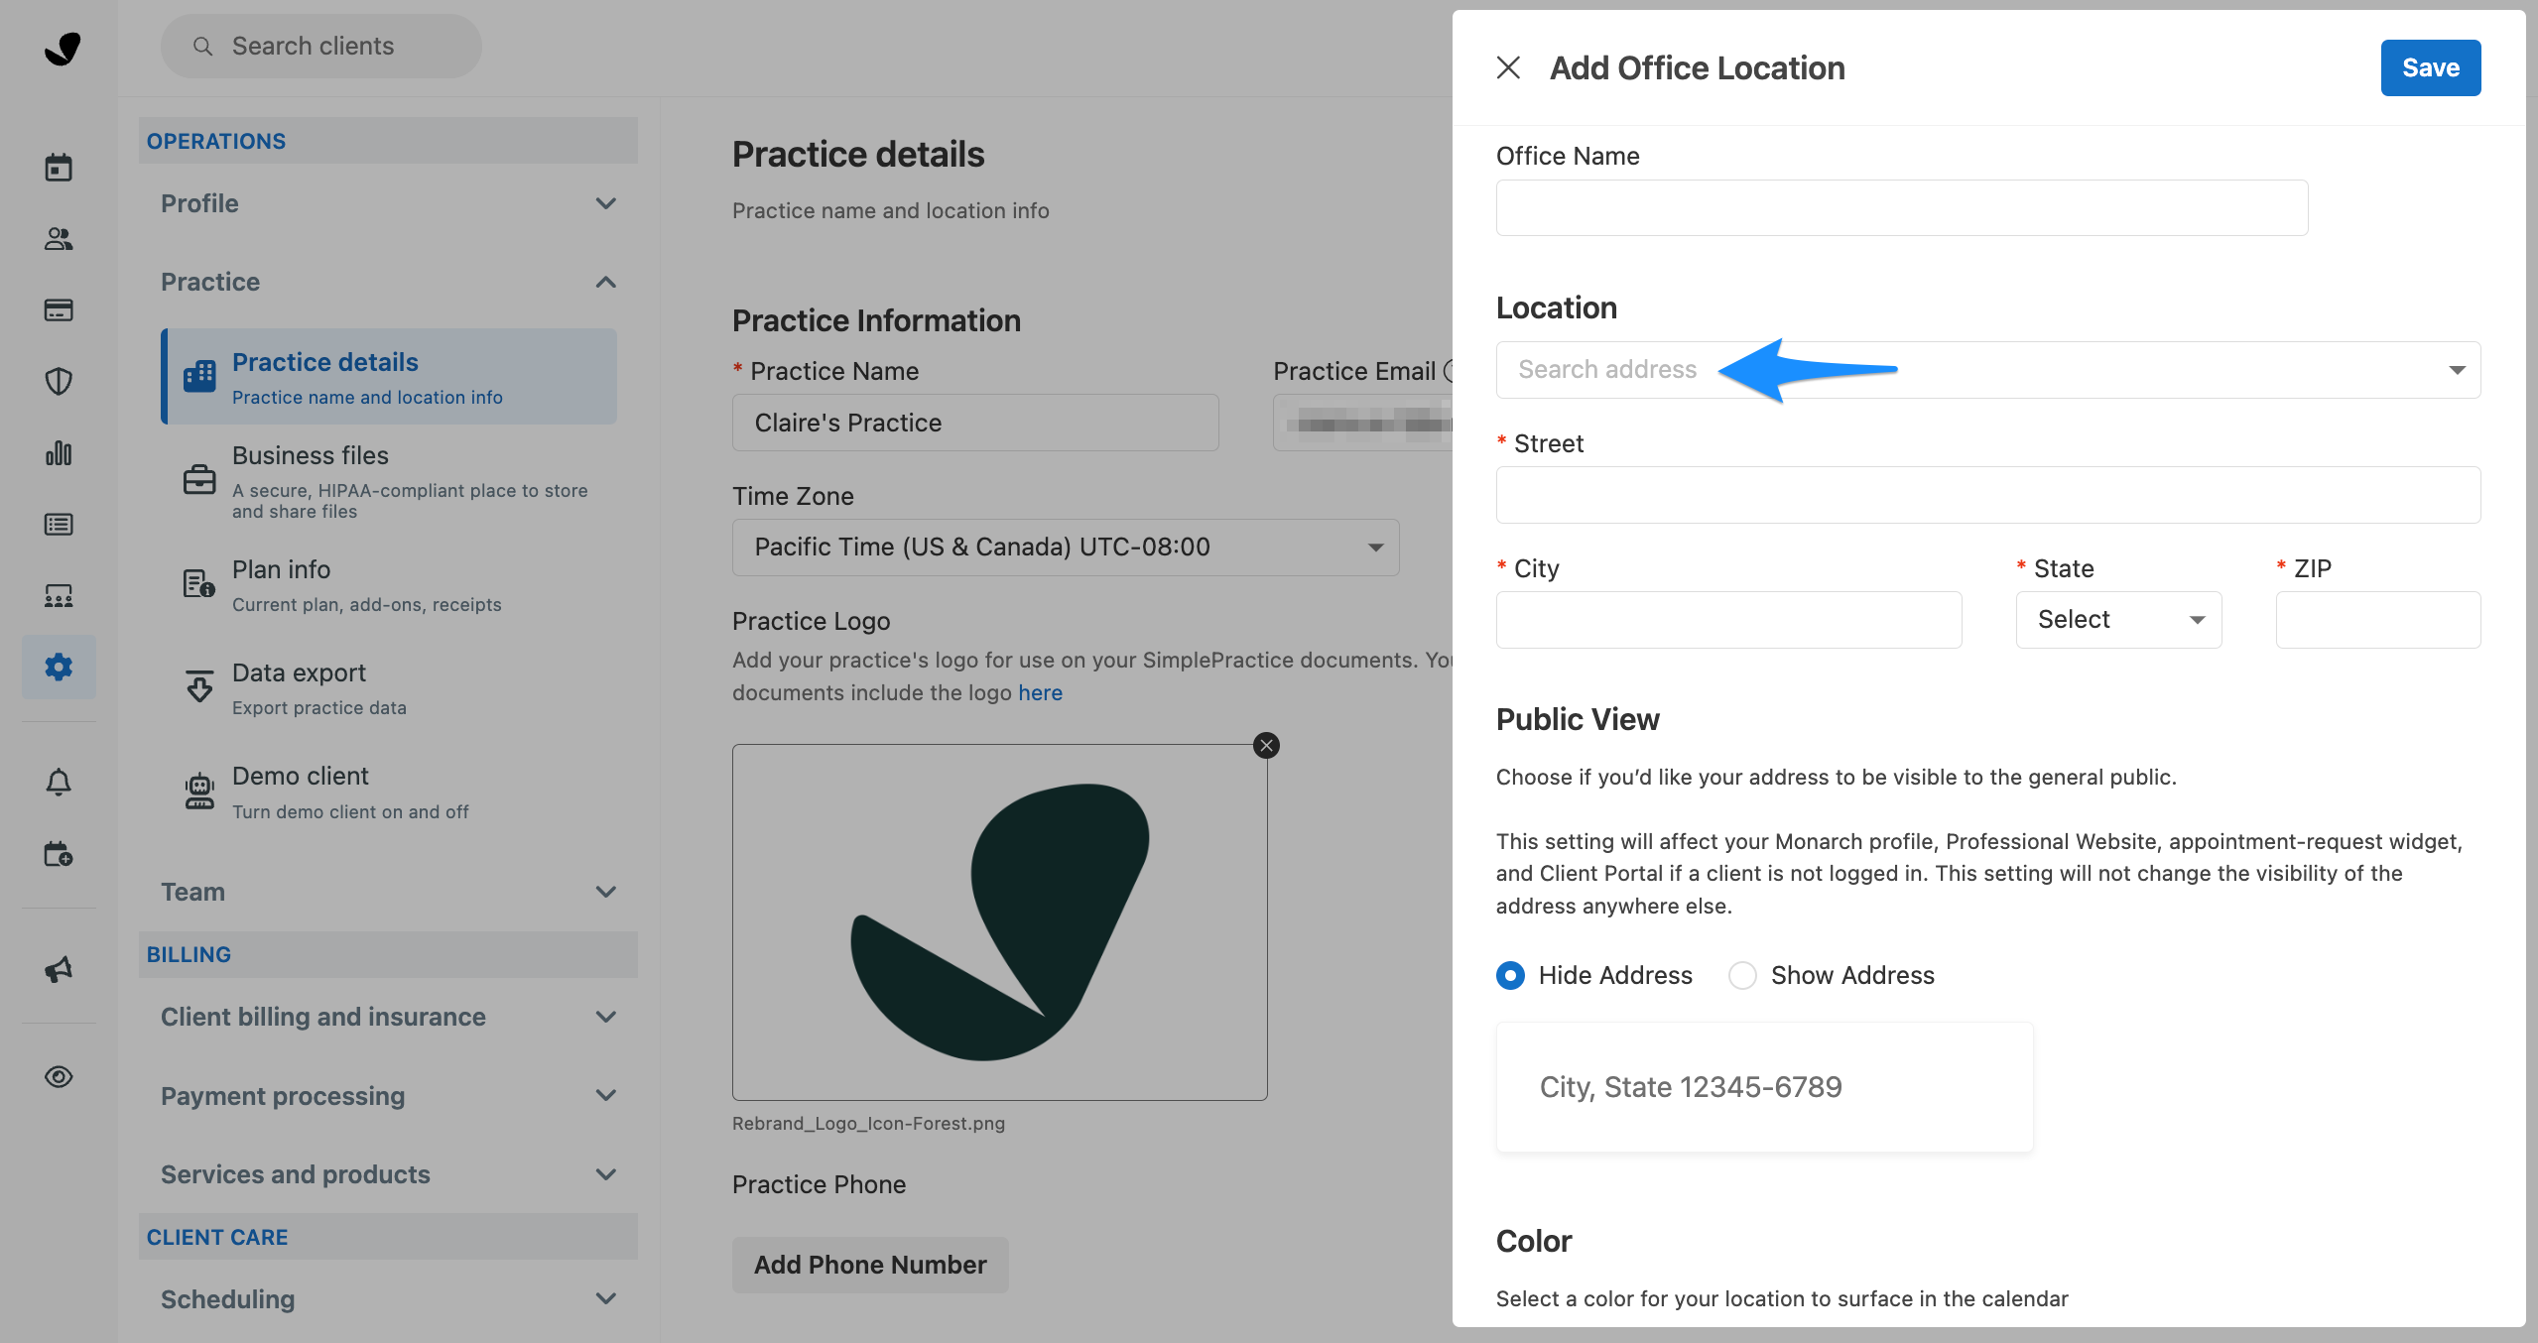Select the Settings gear icon
Image resolution: width=2538 pixels, height=1343 pixels.
59,667
